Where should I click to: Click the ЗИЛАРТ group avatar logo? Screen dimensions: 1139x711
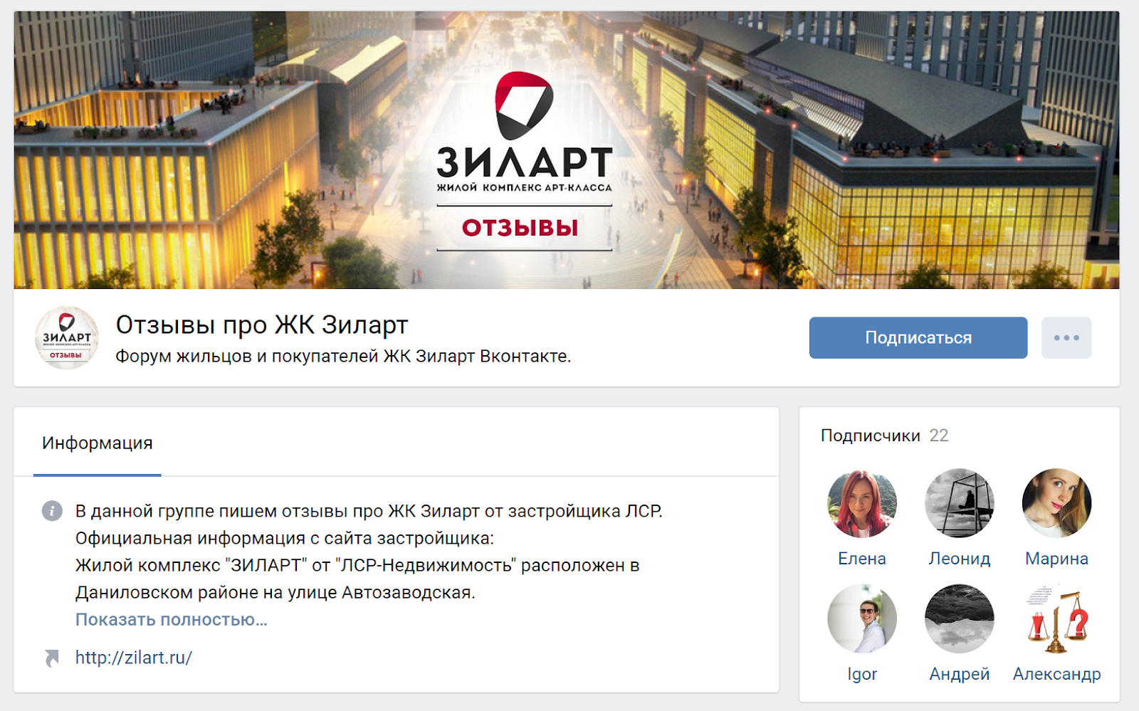(x=67, y=338)
